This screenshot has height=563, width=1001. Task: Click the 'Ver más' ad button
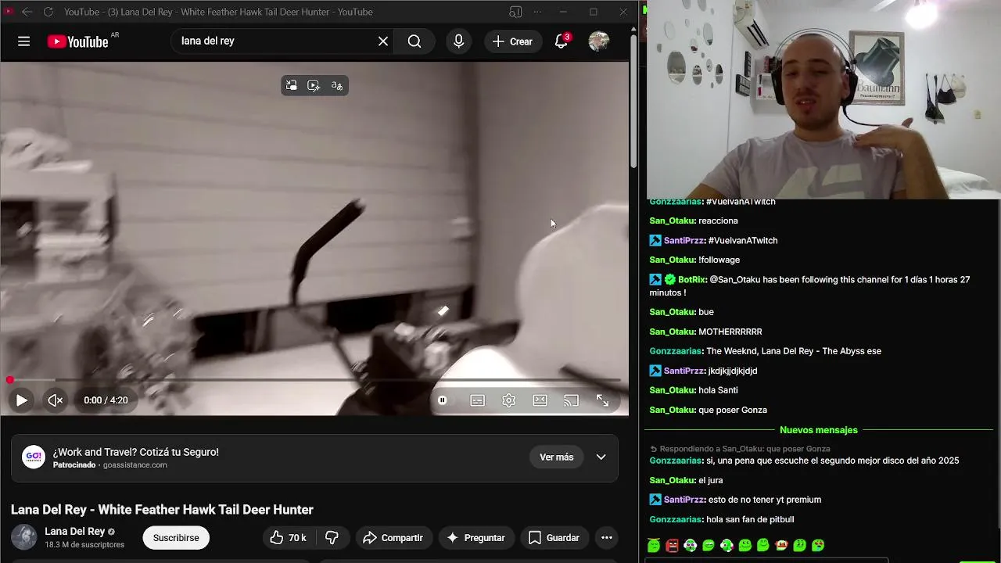(x=556, y=457)
